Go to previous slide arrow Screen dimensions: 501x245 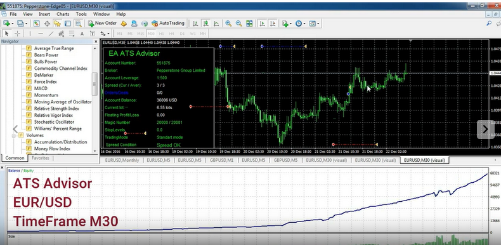click(x=15, y=129)
